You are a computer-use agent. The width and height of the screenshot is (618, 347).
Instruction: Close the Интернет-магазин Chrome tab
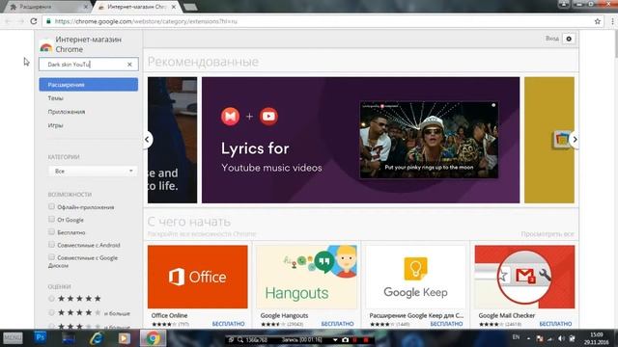click(x=174, y=7)
